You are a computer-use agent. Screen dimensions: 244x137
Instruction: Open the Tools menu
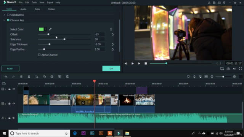pos(34,3)
